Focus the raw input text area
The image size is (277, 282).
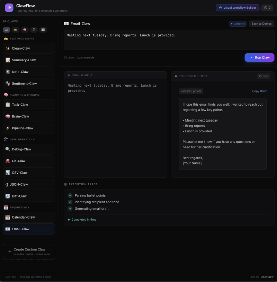tap(169, 40)
